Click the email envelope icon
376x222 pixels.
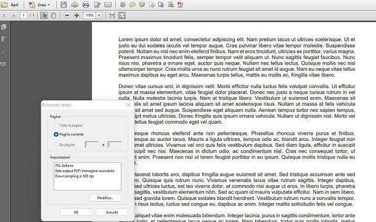(x=108, y=4)
